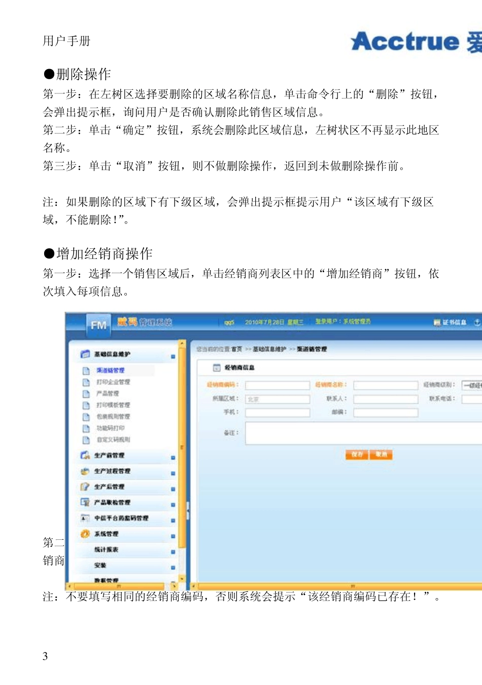Viewport: 482px width, 685px height.
Task: Click the 证书信息 link
Action: [x=455, y=322]
